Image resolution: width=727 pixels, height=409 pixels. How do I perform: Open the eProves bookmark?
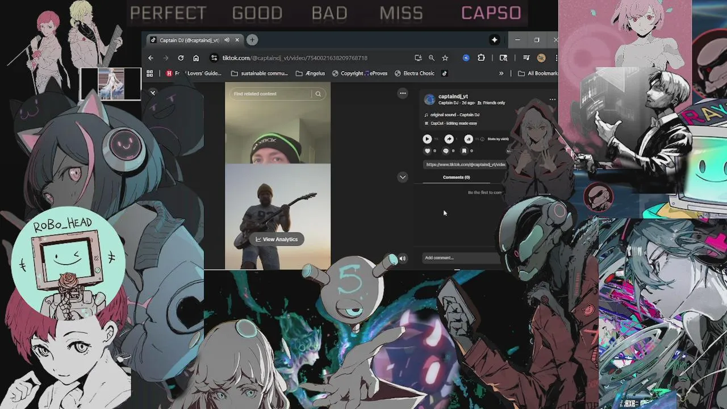[x=377, y=73]
